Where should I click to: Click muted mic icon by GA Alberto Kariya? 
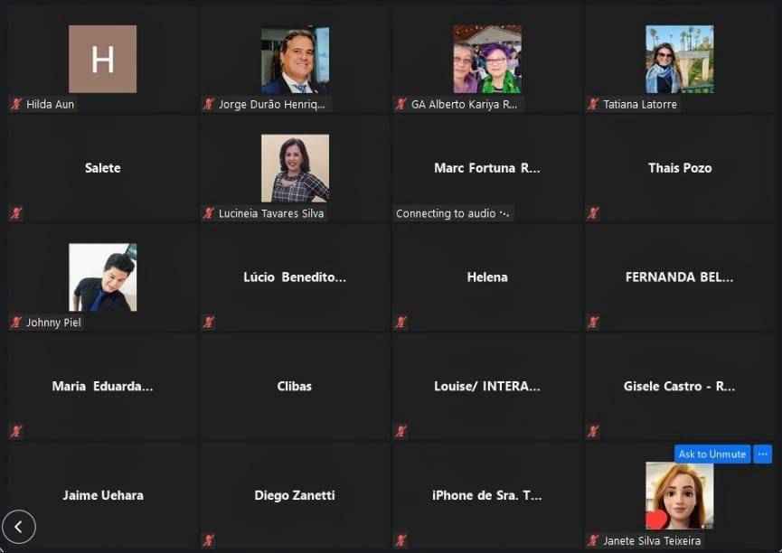pyautogui.click(x=401, y=104)
